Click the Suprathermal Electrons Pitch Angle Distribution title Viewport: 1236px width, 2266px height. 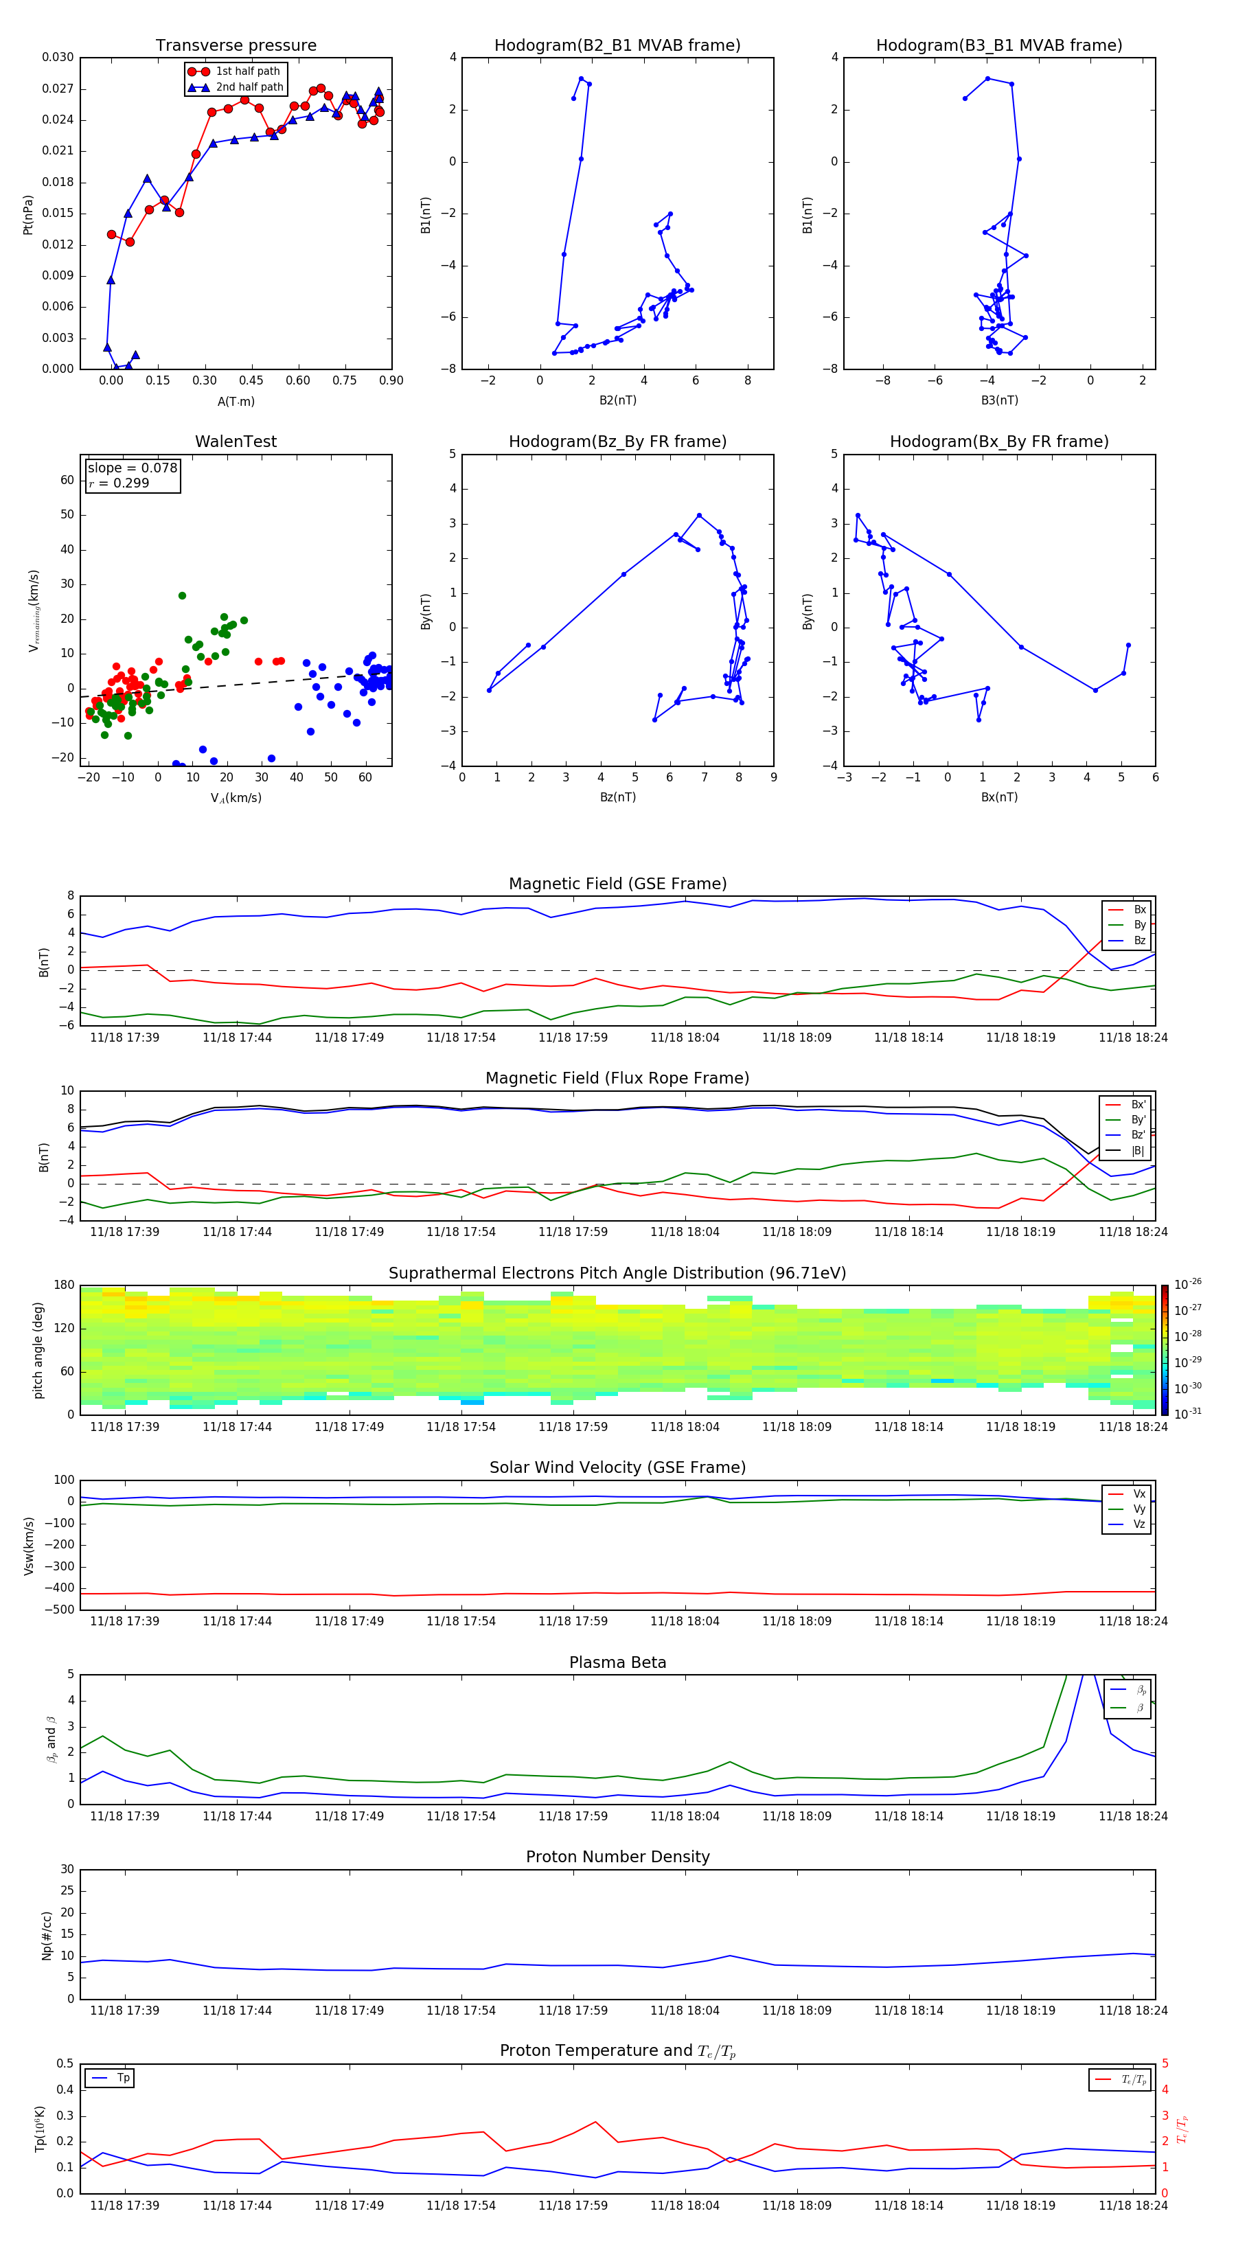617,1274
